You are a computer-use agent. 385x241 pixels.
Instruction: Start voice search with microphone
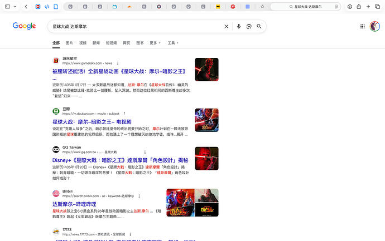pyautogui.click(x=239, y=27)
